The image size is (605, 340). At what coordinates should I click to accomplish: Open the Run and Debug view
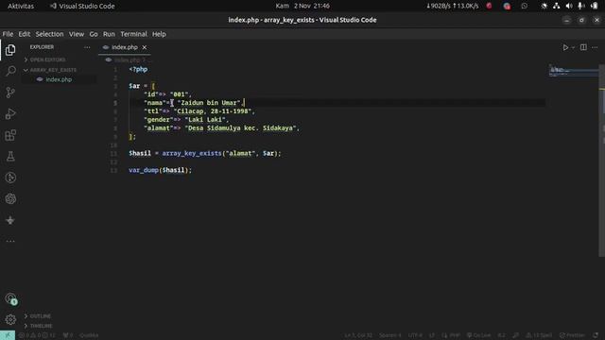point(10,113)
